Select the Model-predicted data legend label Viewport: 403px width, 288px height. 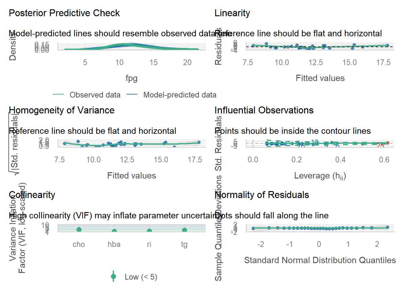pos(180,95)
